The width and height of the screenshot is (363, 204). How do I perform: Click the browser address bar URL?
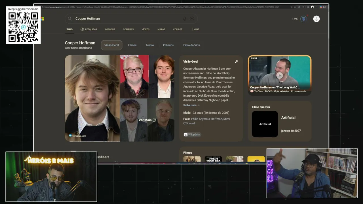(x=162, y=7)
